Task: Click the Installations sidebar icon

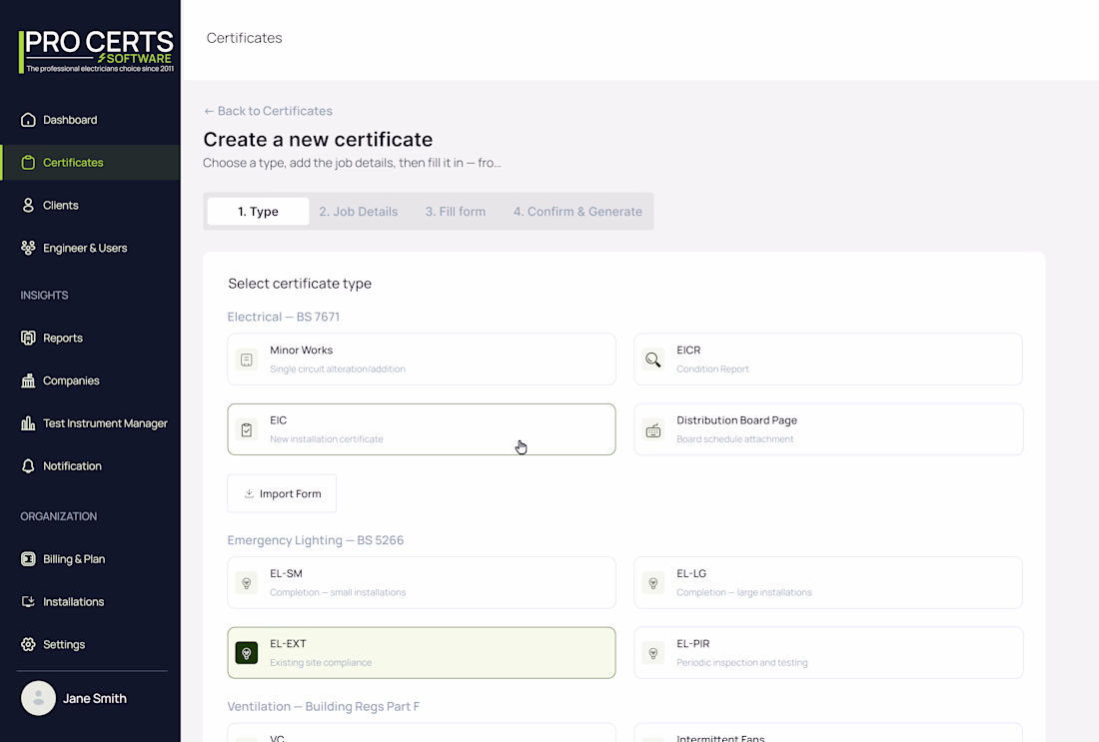Action: pos(28,602)
